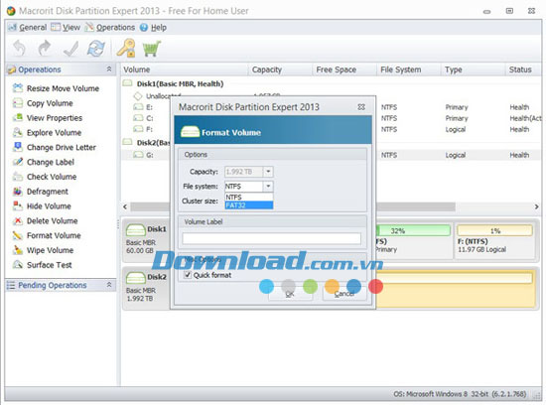Click the Apply checkmark toolbar icon

pyautogui.click(x=70, y=49)
